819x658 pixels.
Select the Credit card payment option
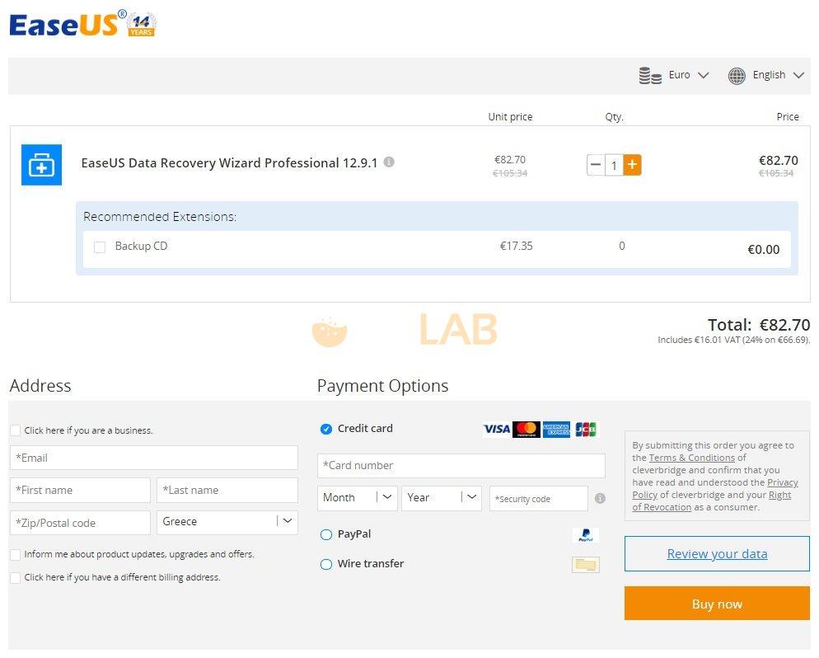click(326, 429)
